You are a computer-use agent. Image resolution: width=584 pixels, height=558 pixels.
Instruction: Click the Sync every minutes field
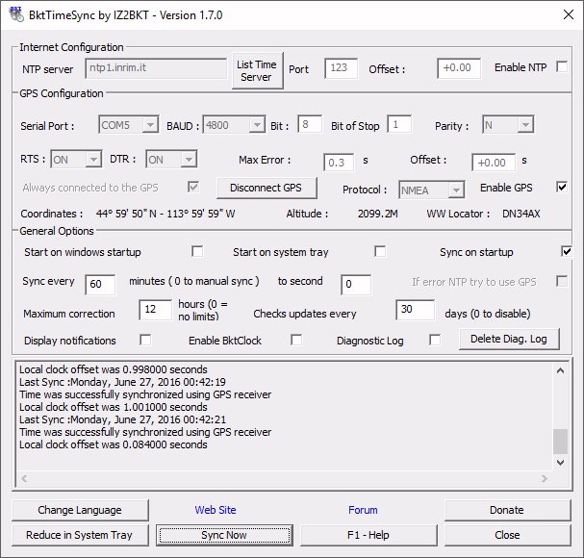100,285
